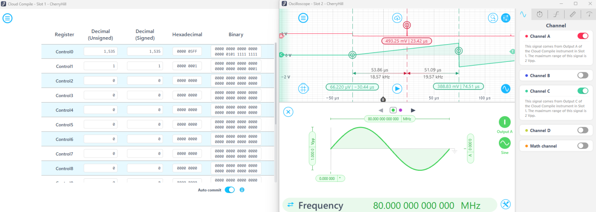Close the waveform generator panel
Viewport: 596px width, 212px height.
pyautogui.click(x=288, y=112)
